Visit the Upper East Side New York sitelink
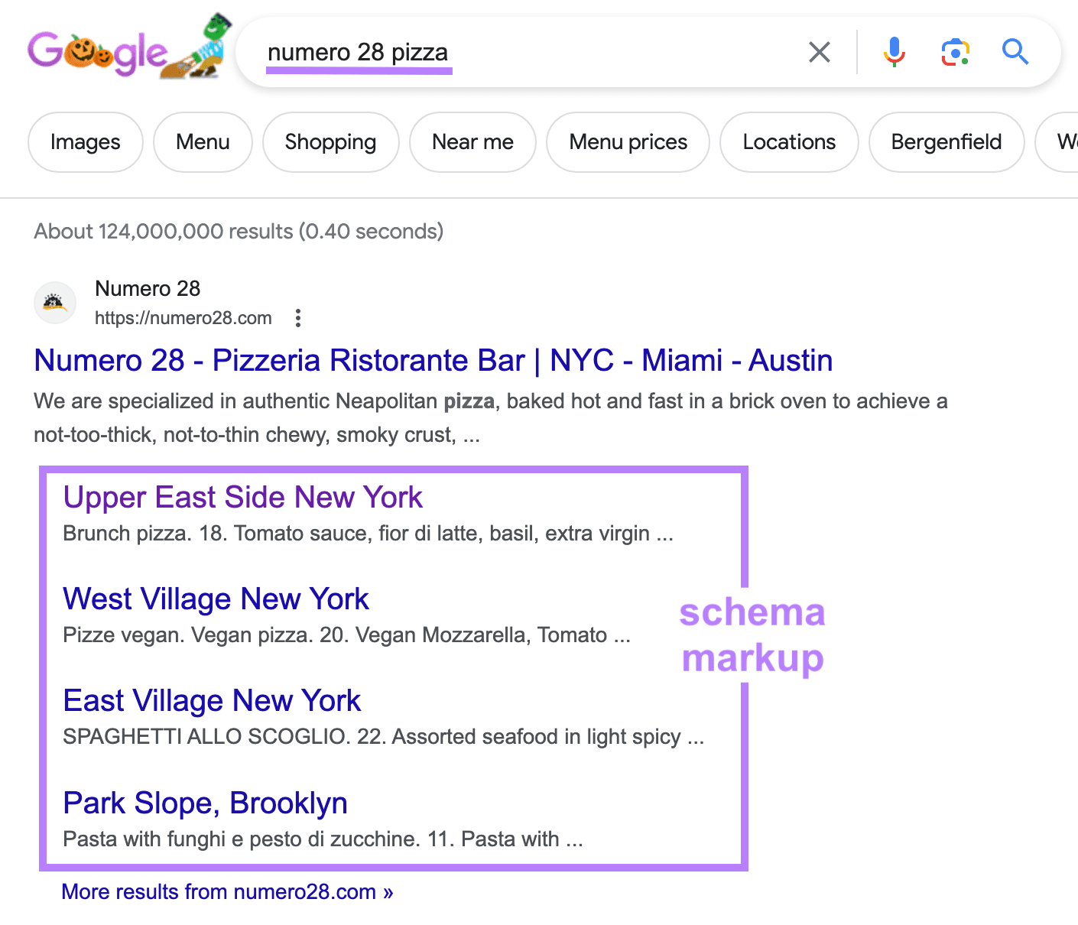 [x=242, y=497]
